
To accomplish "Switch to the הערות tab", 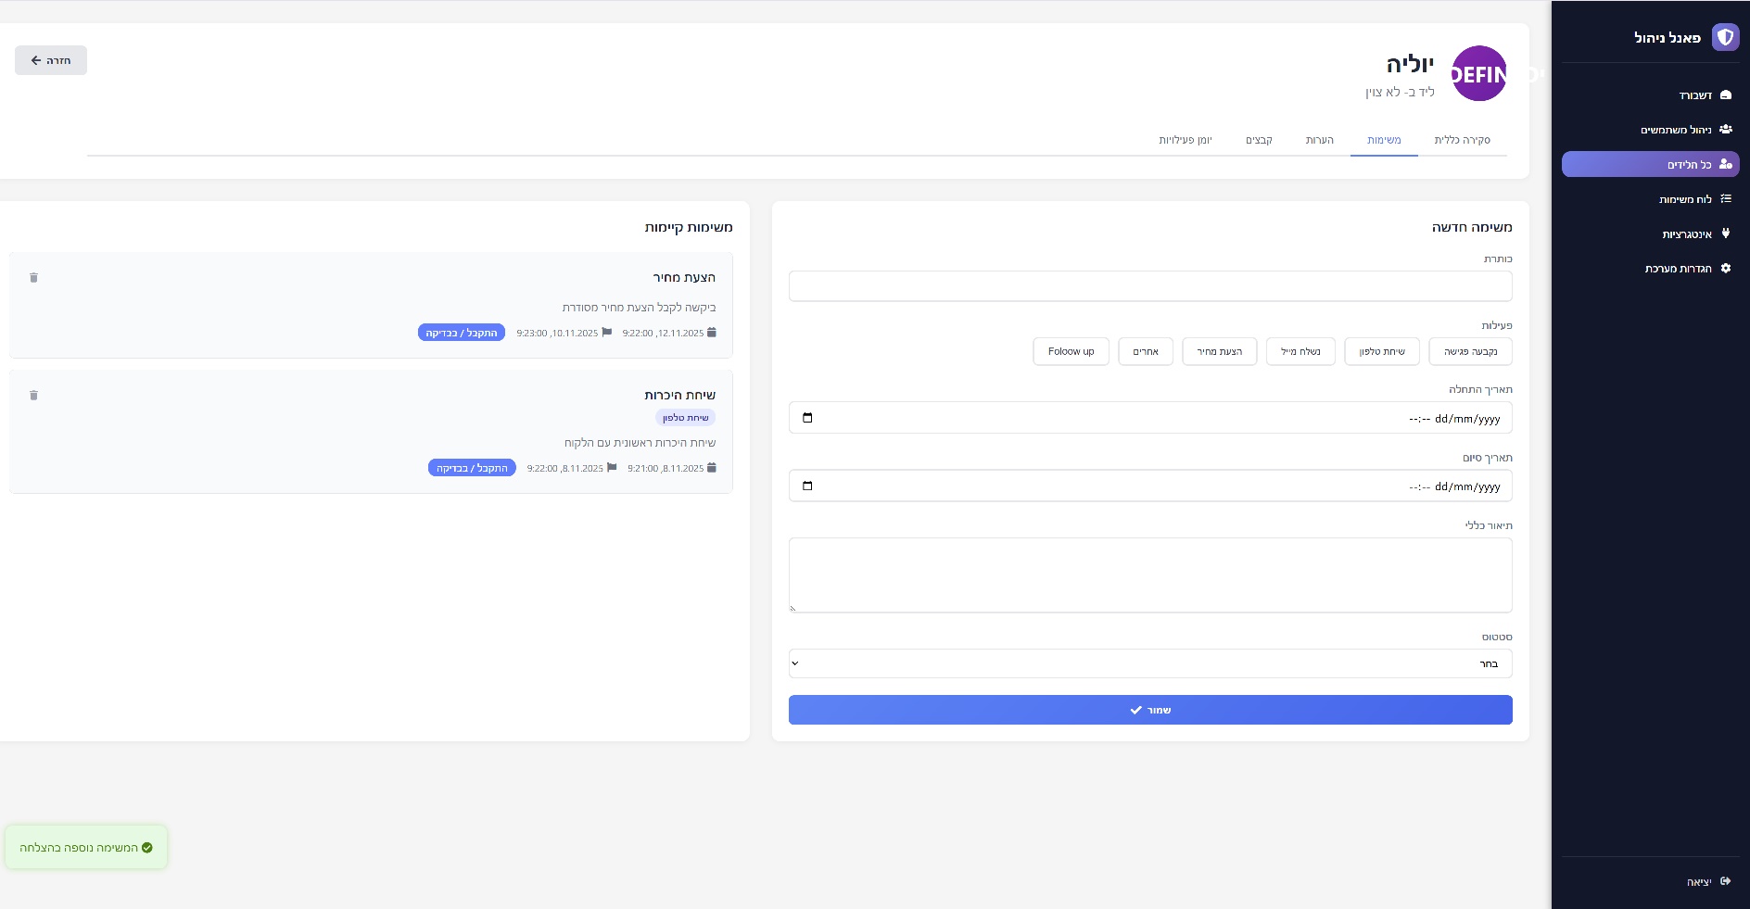I will tap(1319, 140).
